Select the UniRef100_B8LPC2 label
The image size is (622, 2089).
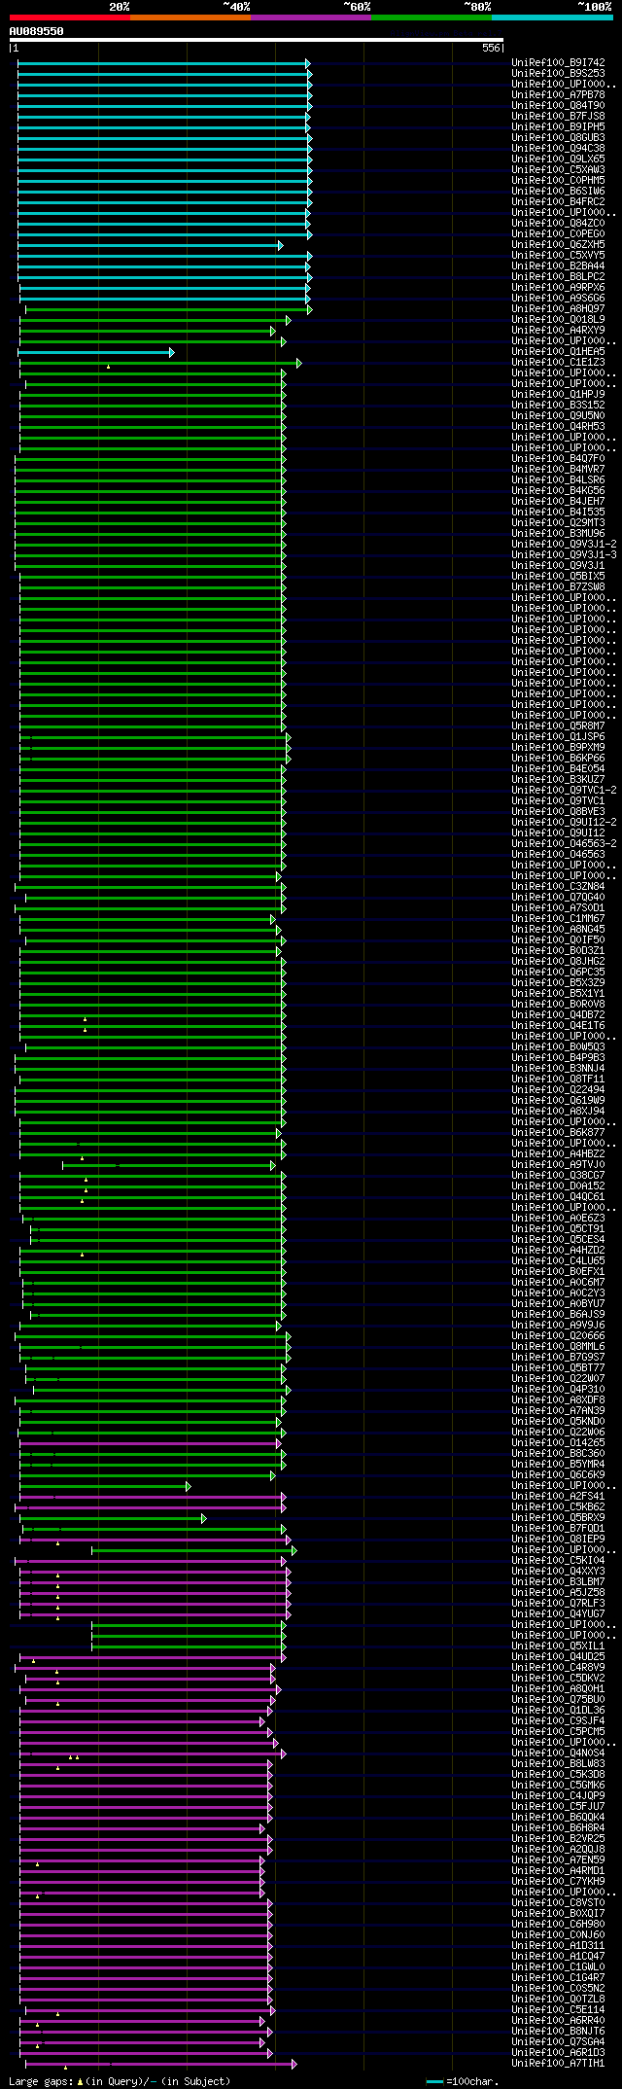558,276
